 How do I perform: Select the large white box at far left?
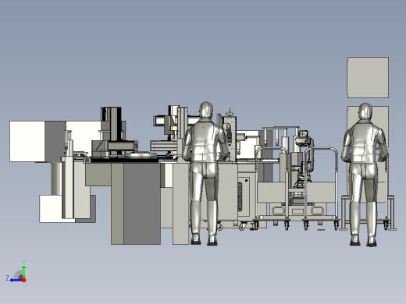pos(27,141)
